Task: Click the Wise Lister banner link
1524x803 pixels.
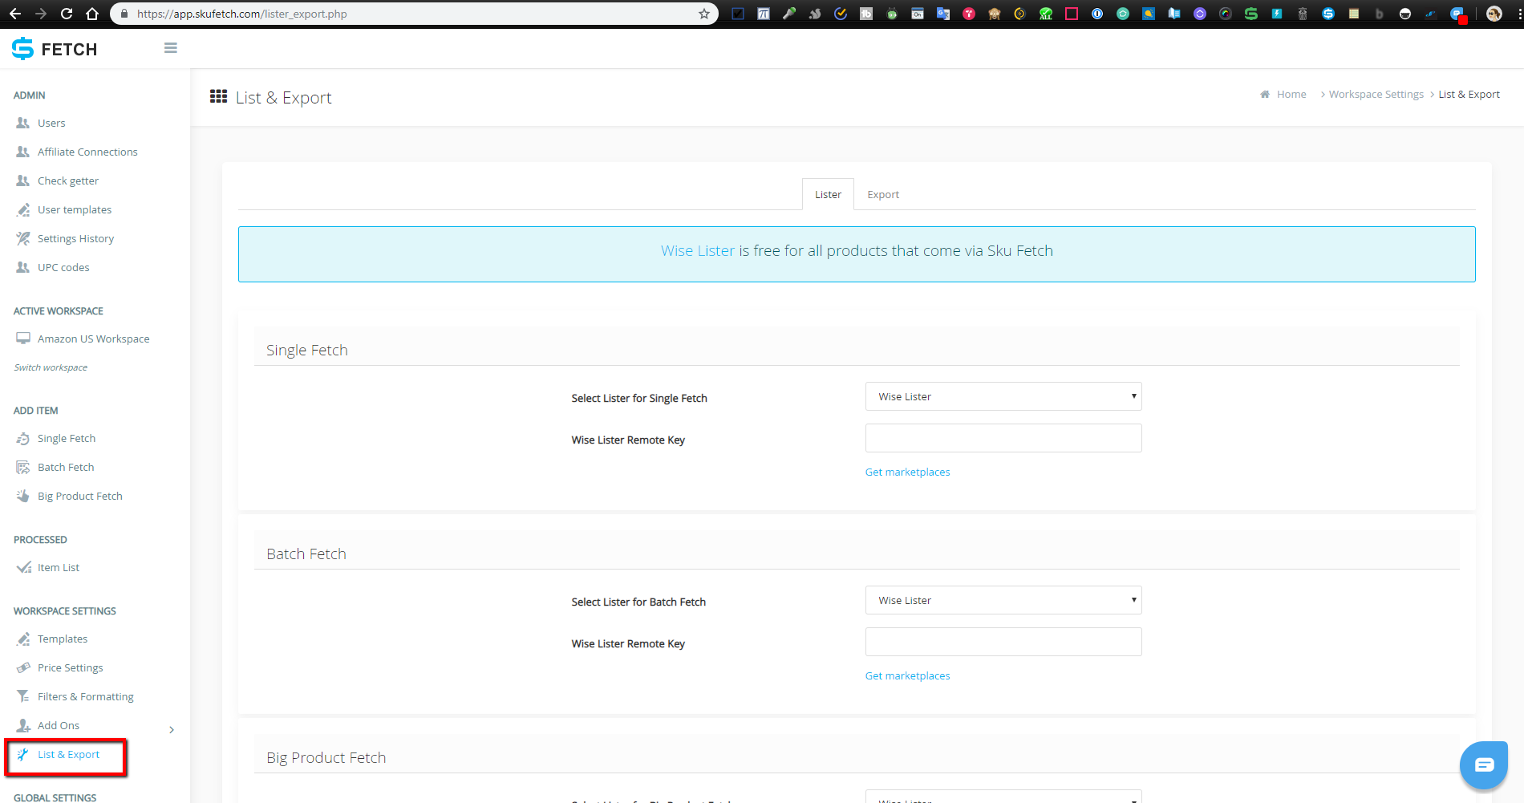Action: pos(698,250)
